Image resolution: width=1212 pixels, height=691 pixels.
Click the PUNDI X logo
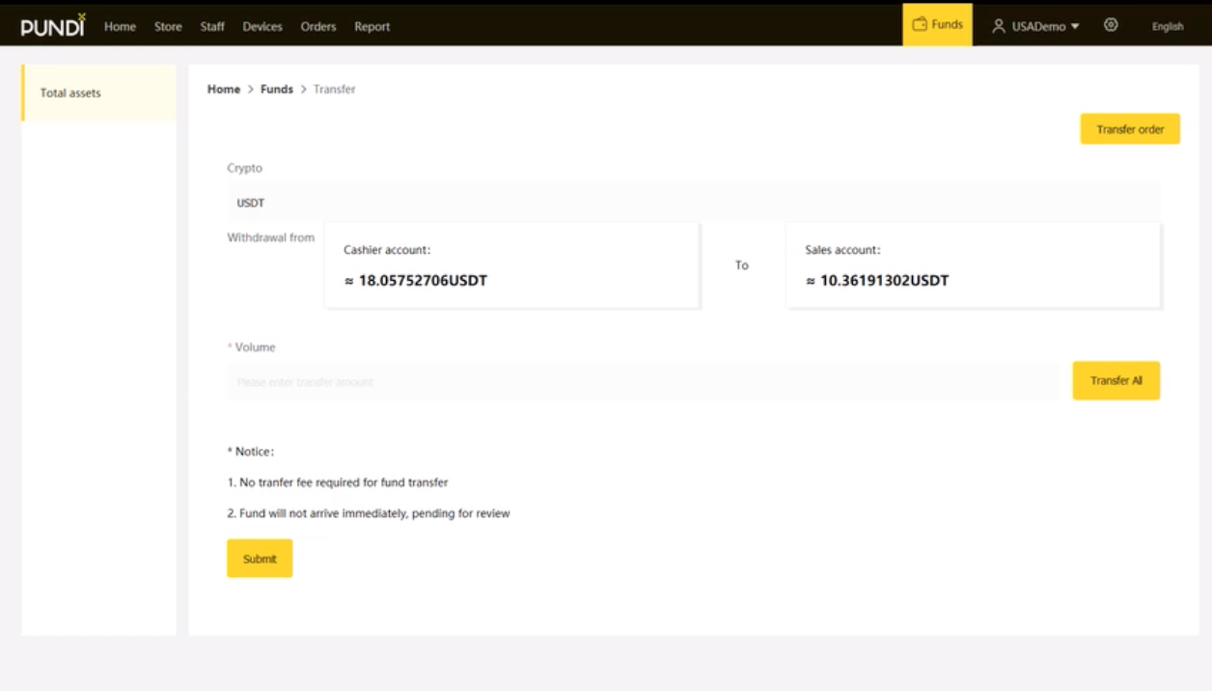pos(53,26)
